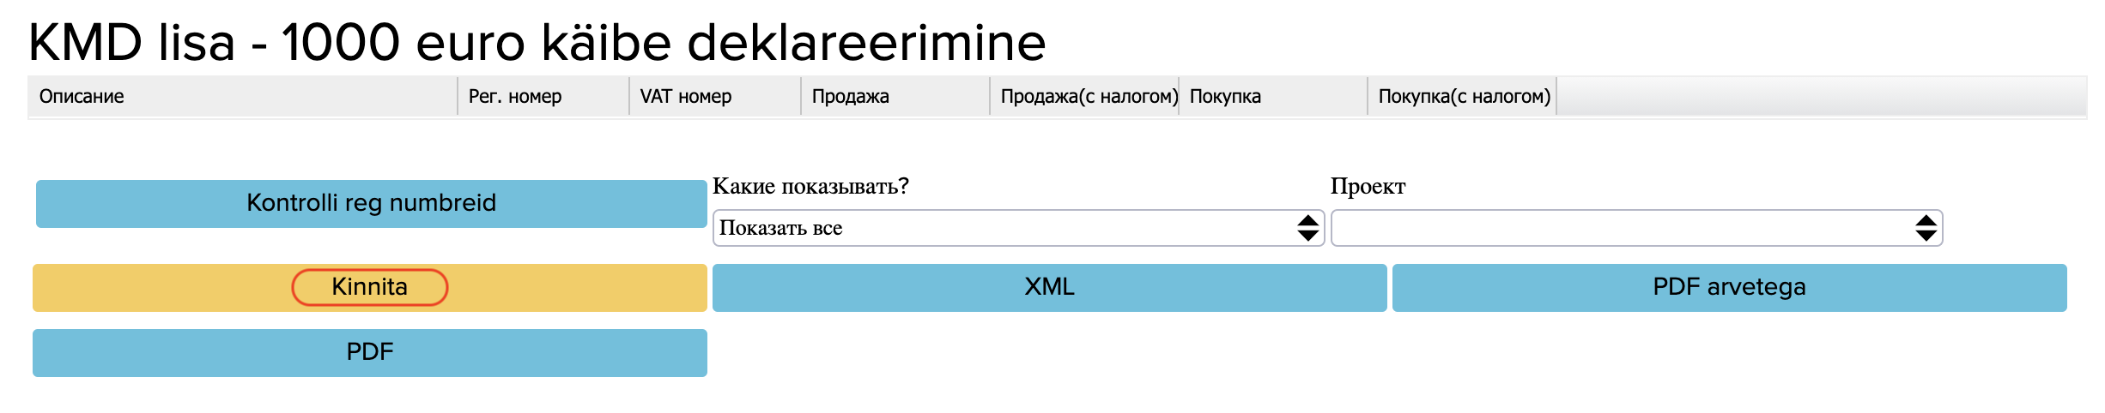Click the 'Какие показывать?' label

[x=810, y=186]
